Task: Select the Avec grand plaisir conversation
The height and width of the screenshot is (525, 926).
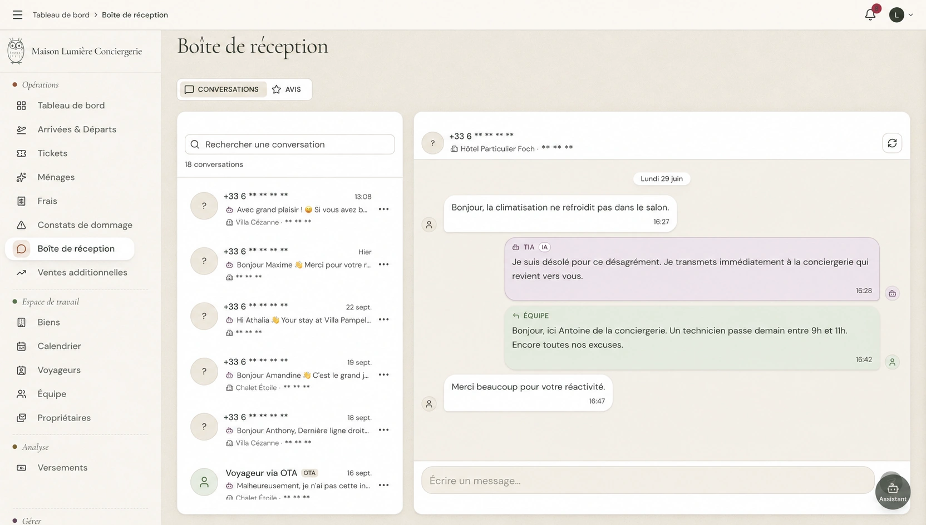Action: coord(289,208)
